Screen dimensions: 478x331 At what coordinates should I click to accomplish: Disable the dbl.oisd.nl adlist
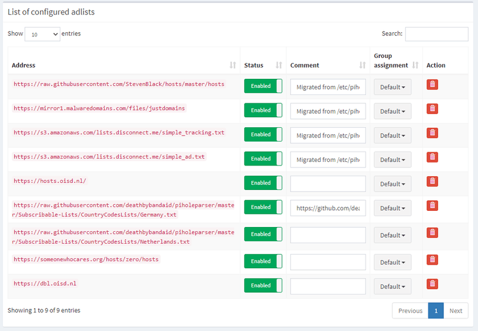pos(263,286)
